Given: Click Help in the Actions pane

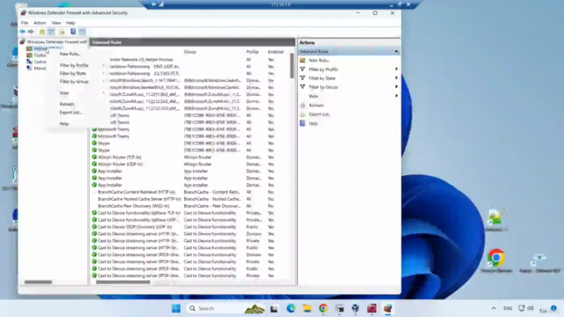Looking at the screenshot, I should click(x=314, y=123).
